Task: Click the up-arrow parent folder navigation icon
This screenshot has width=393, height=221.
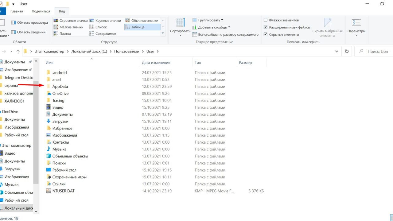Action: pos(18,52)
